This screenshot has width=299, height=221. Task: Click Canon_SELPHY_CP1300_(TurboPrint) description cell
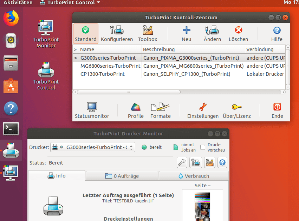pyautogui.click(x=187, y=74)
